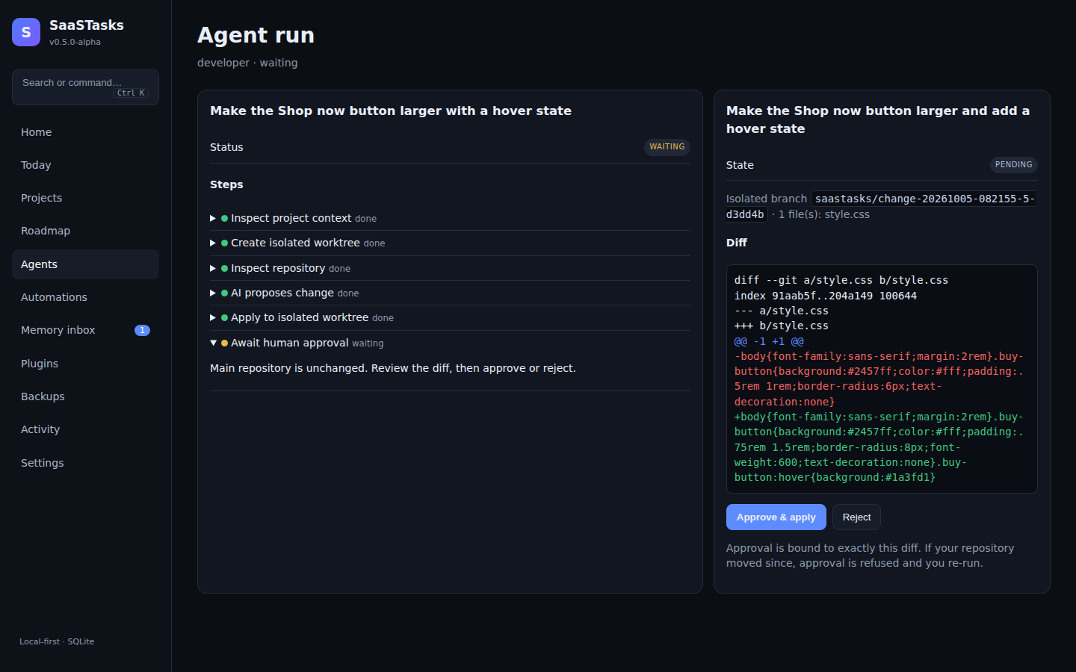Expand the Create isolated worktree step
The height and width of the screenshot is (672, 1076).
click(450, 243)
